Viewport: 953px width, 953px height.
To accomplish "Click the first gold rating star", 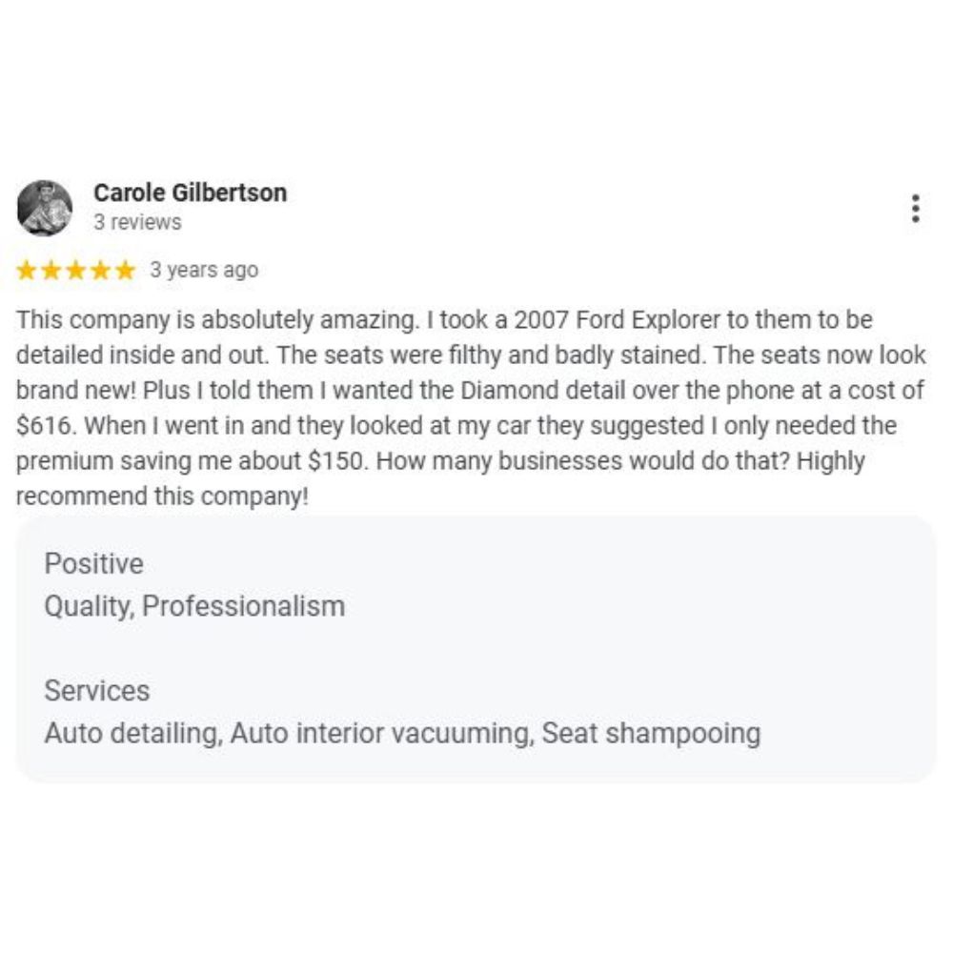I will [x=27, y=270].
